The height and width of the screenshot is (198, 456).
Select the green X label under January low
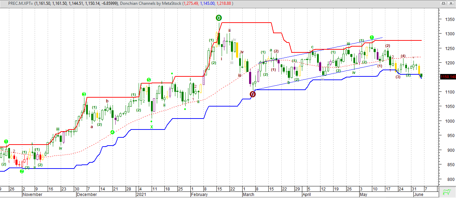[152, 127]
